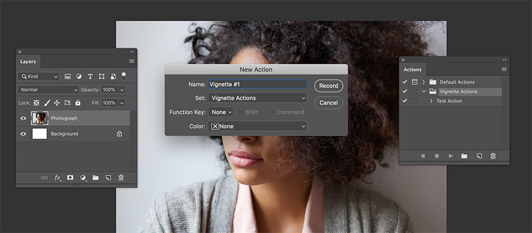Collapse the Layers panel with double arrows

click(x=132, y=51)
